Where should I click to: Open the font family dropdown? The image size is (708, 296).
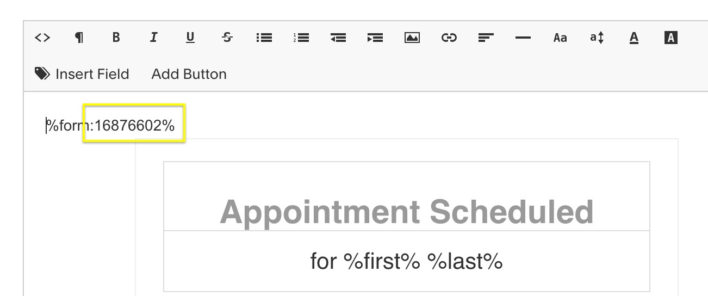click(x=560, y=38)
